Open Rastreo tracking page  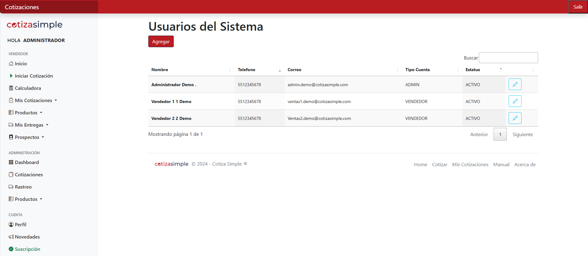23,187
